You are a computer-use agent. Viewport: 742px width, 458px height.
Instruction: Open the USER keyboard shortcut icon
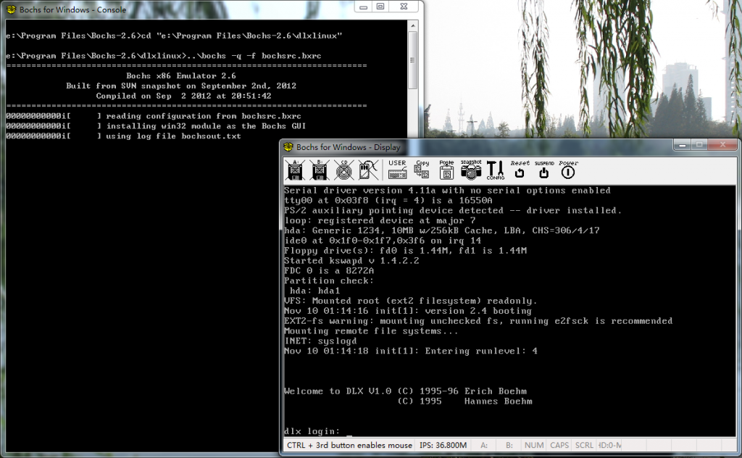(x=396, y=170)
